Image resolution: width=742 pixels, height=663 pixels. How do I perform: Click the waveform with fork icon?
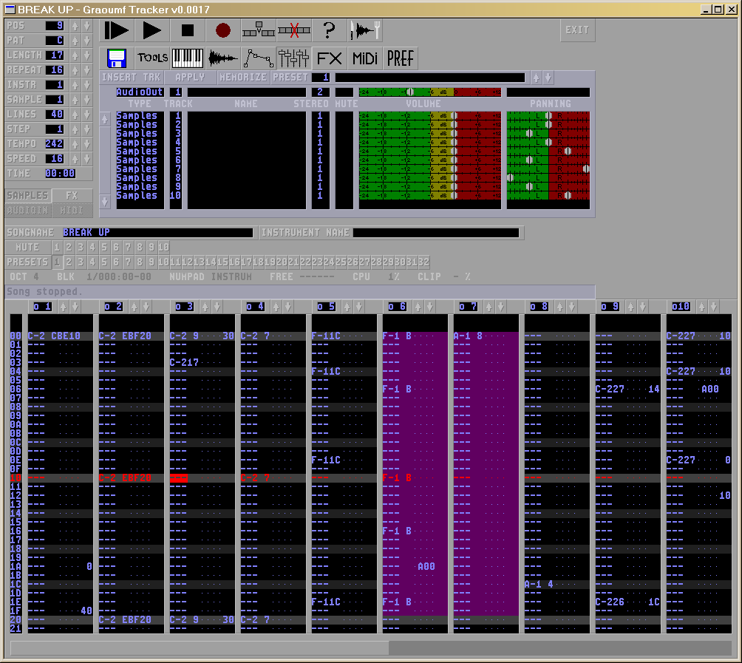[x=365, y=31]
